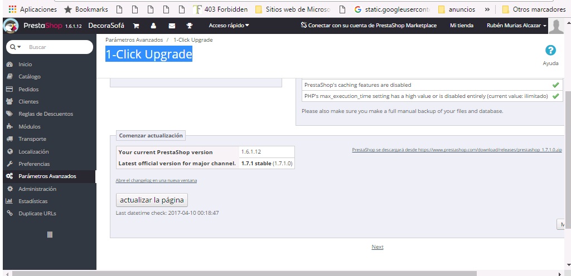The image size is (571, 276).
Task: Open the Sitios web de Microsoft bookmark folder
Action: click(293, 9)
